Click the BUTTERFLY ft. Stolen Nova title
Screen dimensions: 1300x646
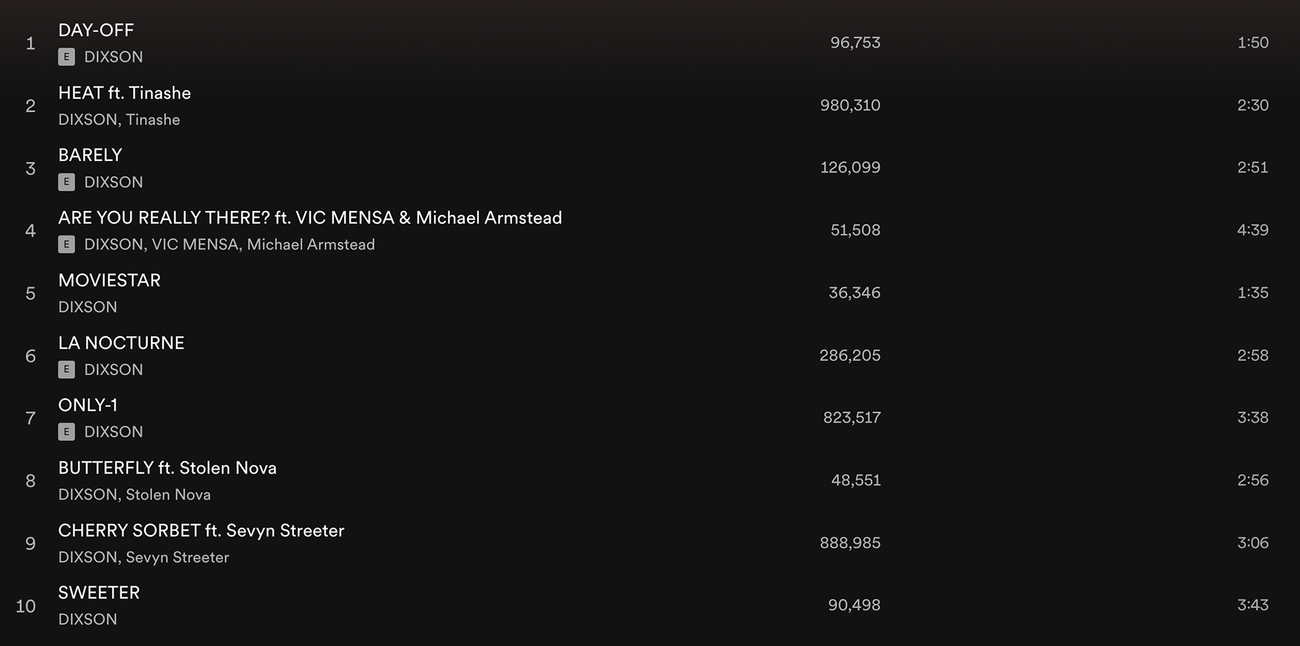coord(167,468)
